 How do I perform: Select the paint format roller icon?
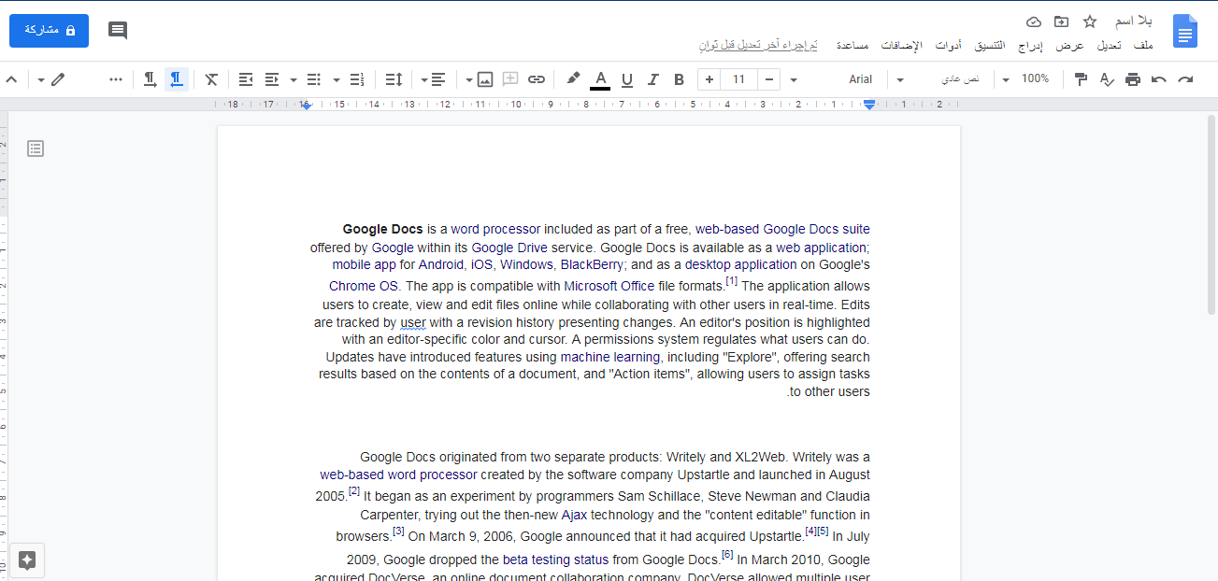click(x=1081, y=79)
